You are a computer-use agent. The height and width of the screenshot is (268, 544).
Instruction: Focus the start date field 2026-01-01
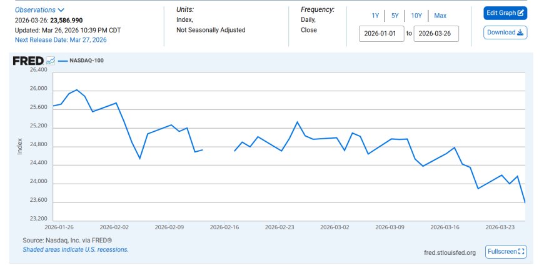tap(381, 34)
